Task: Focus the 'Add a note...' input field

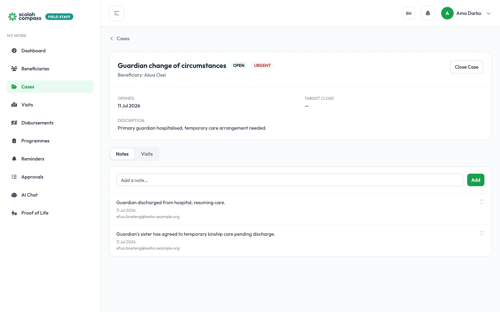Action: pyautogui.click(x=290, y=180)
